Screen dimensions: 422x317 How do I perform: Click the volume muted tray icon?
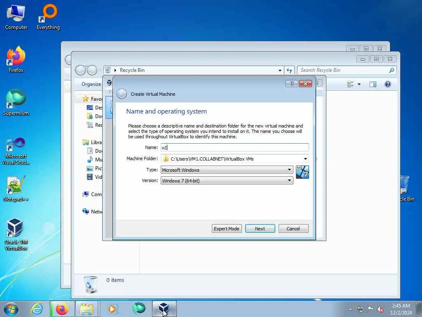[380, 309]
